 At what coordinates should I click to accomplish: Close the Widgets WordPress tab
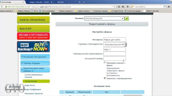click(51, 2)
